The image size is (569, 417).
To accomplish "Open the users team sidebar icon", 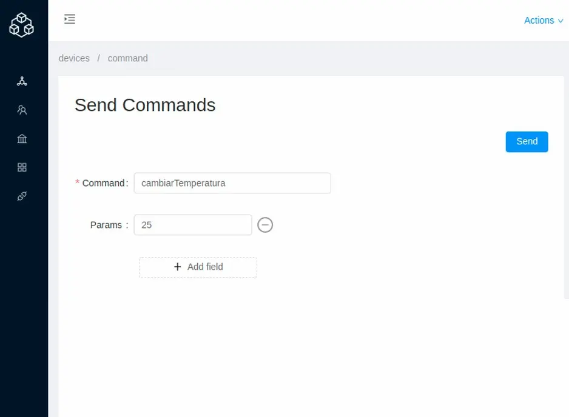I will pyautogui.click(x=22, y=110).
